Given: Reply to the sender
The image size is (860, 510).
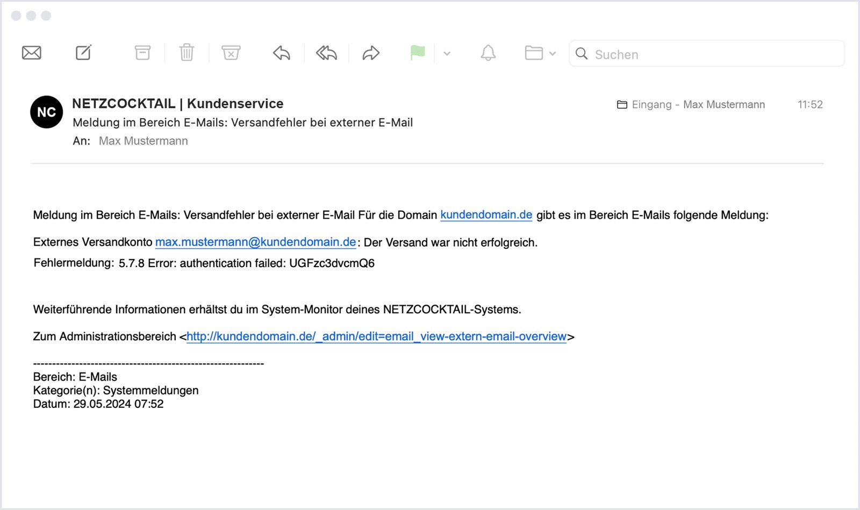Looking at the screenshot, I should click(x=282, y=53).
